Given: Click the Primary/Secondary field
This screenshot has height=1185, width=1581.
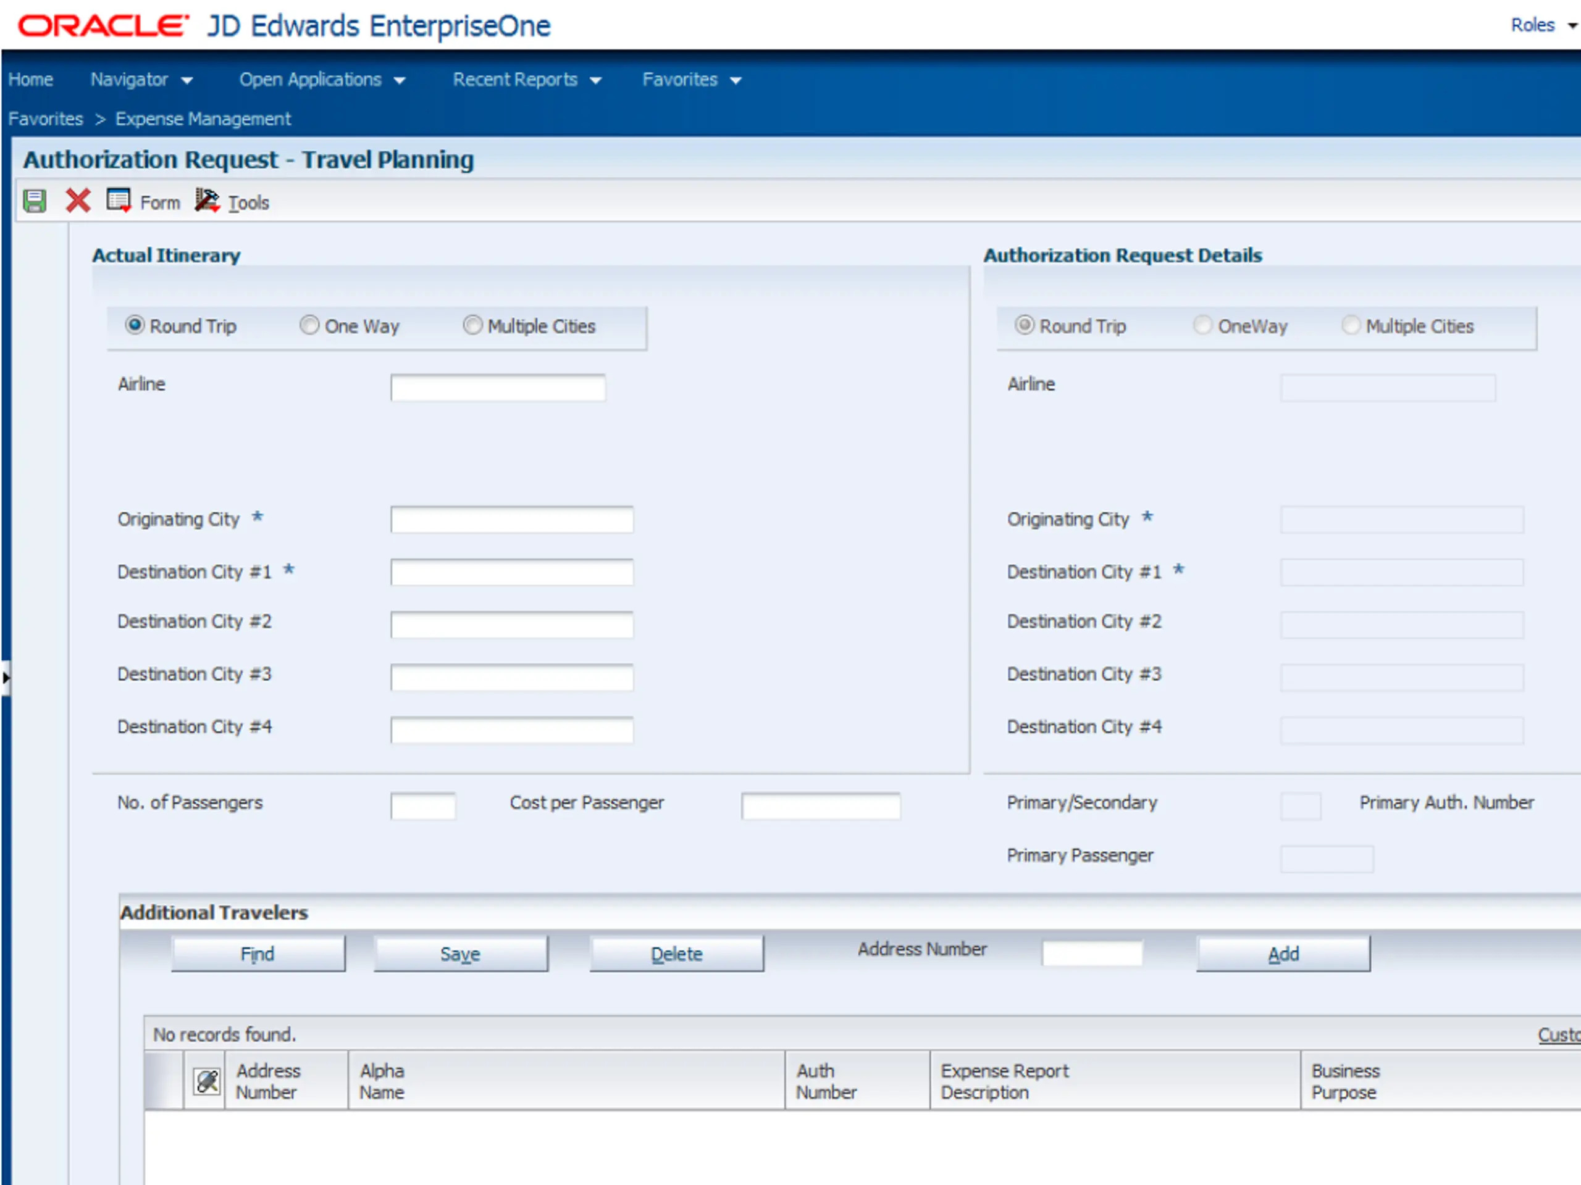Looking at the screenshot, I should [1301, 807].
